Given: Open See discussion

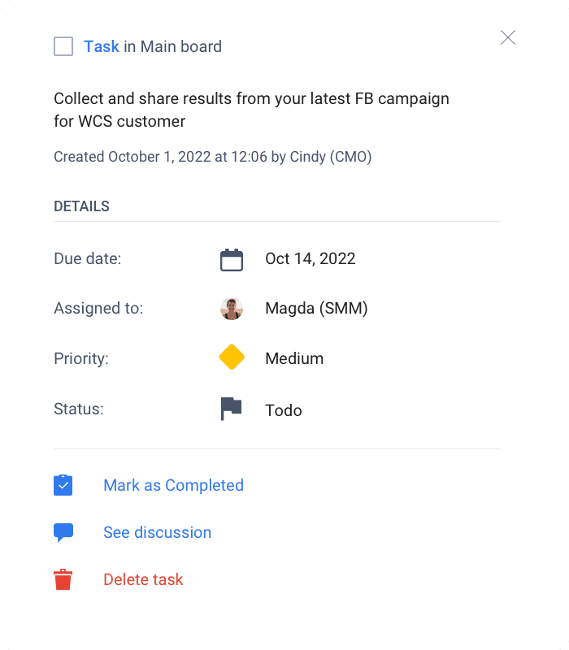Looking at the screenshot, I should click(x=157, y=532).
